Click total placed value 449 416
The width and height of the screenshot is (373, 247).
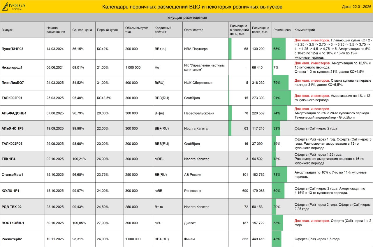click(x=258, y=239)
